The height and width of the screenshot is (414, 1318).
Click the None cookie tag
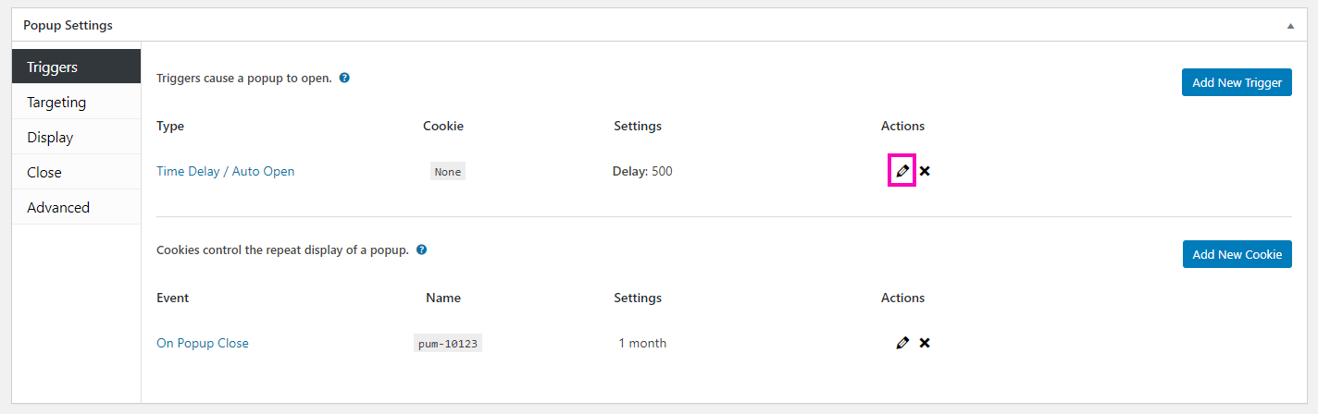tap(448, 171)
